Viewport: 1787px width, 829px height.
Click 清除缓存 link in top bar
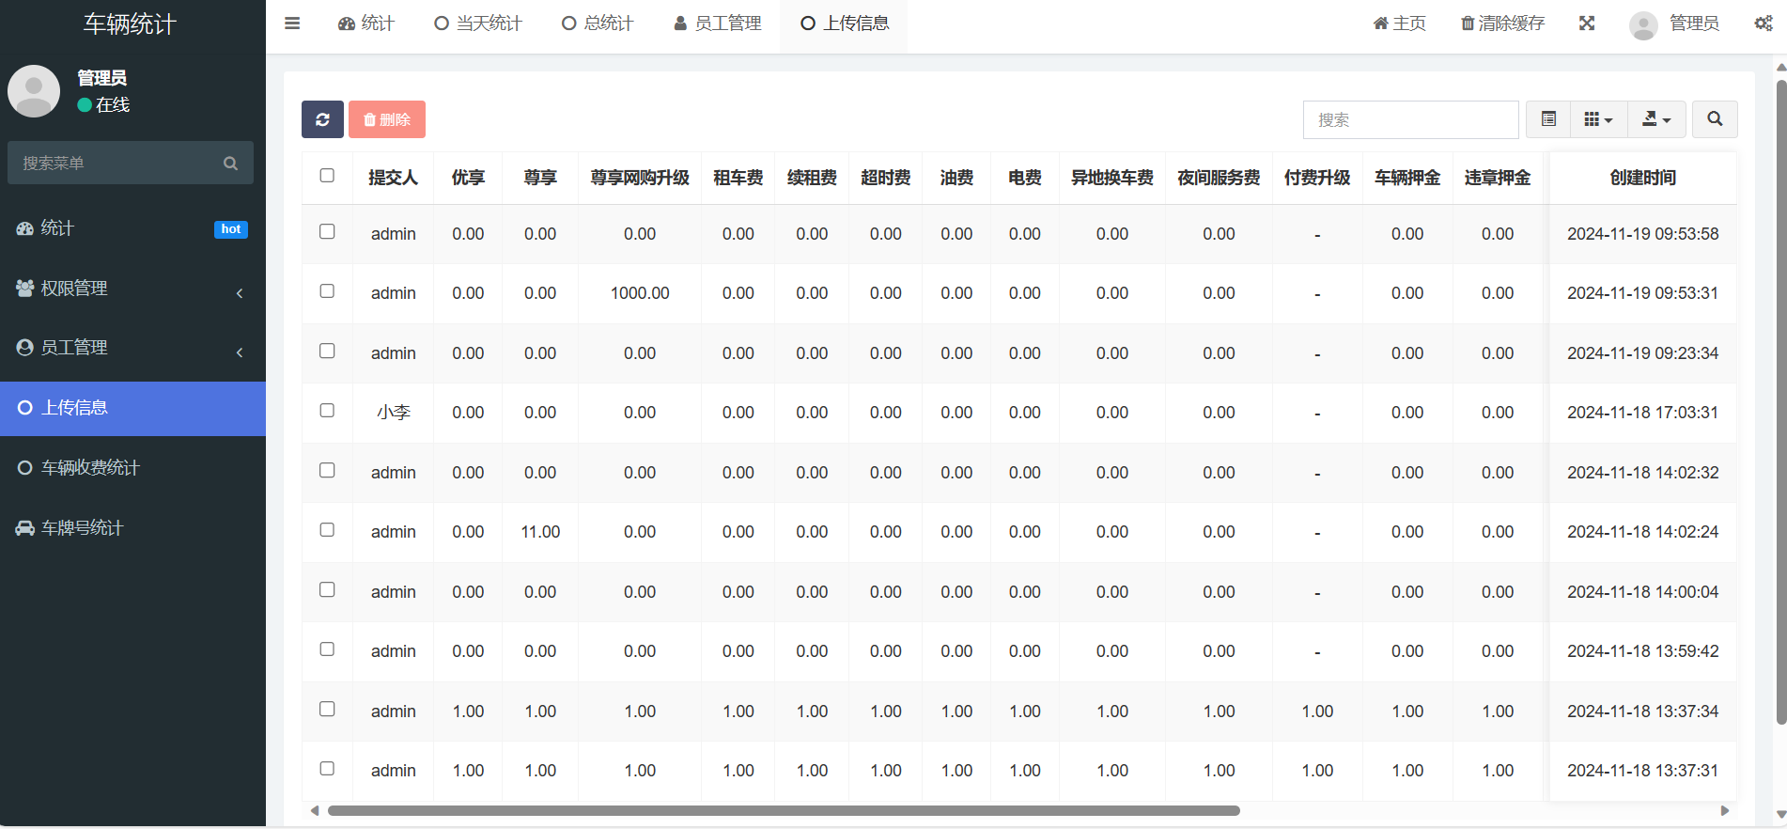point(1502,23)
